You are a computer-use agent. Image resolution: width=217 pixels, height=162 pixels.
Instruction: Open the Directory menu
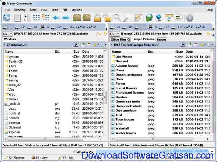tap(20, 10)
